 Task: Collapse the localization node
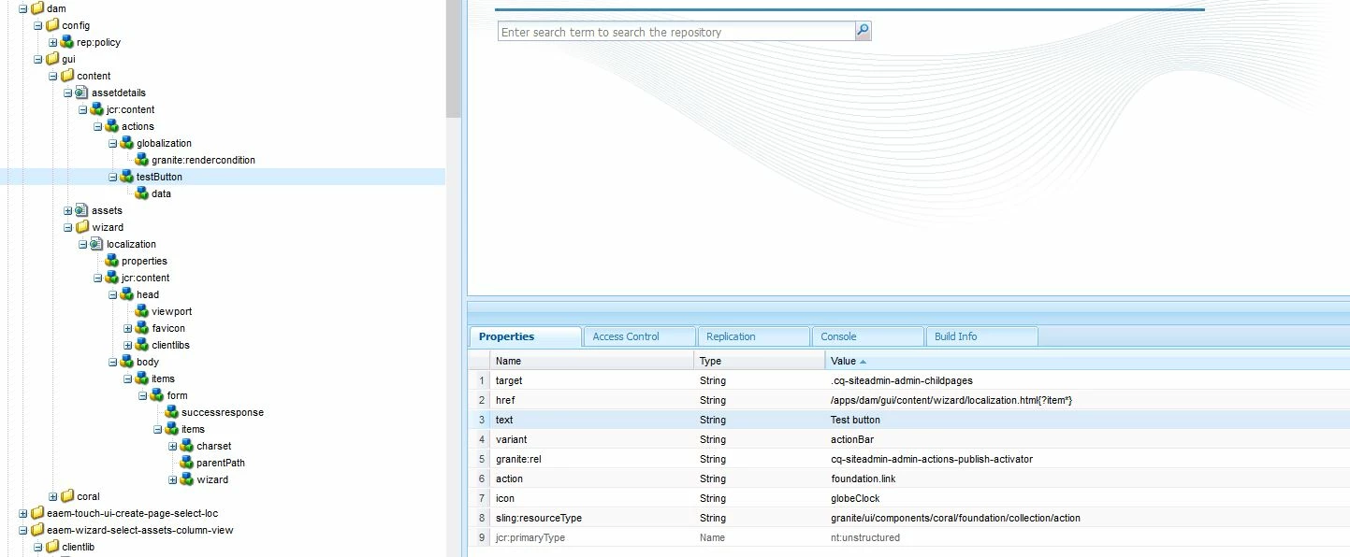click(x=83, y=244)
